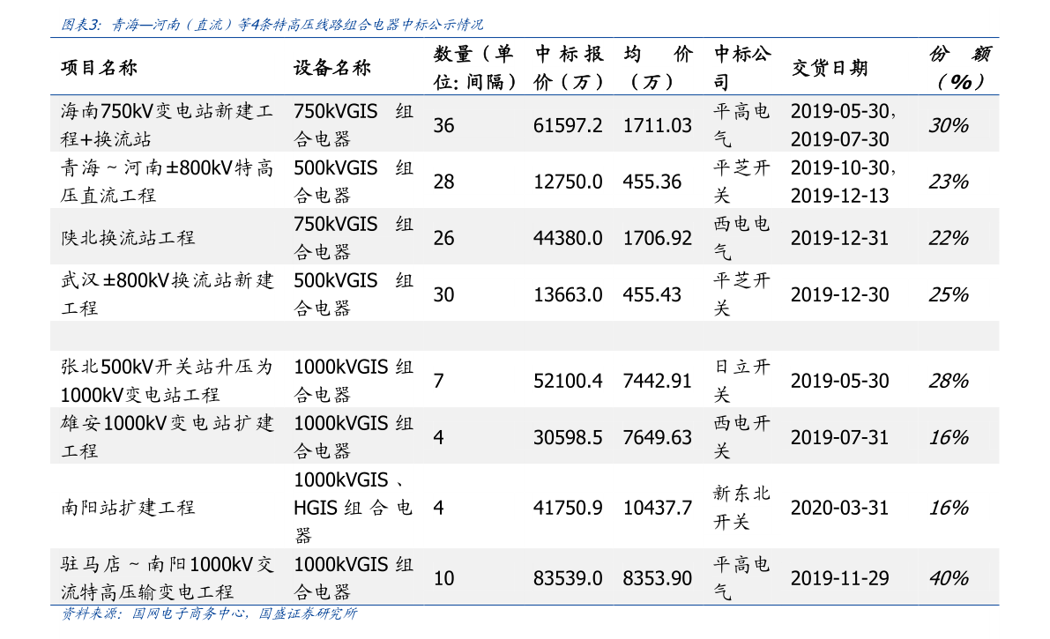Viewport: 1050px width, 639px height.
Task: Select the 30% share value
Action: click(x=949, y=125)
